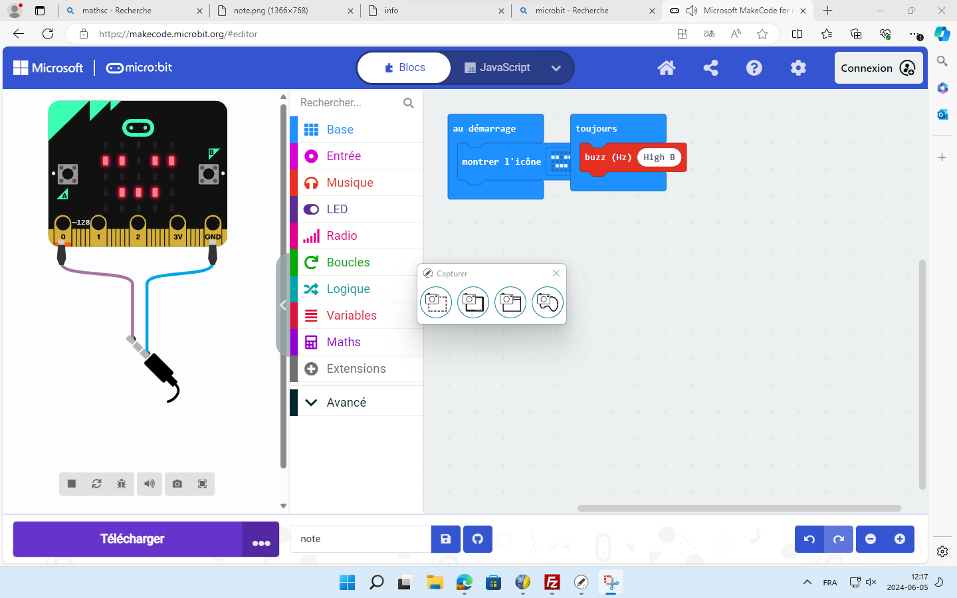Image resolution: width=957 pixels, height=598 pixels.
Task: Open the Maths blocks category
Action: click(356, 342)
